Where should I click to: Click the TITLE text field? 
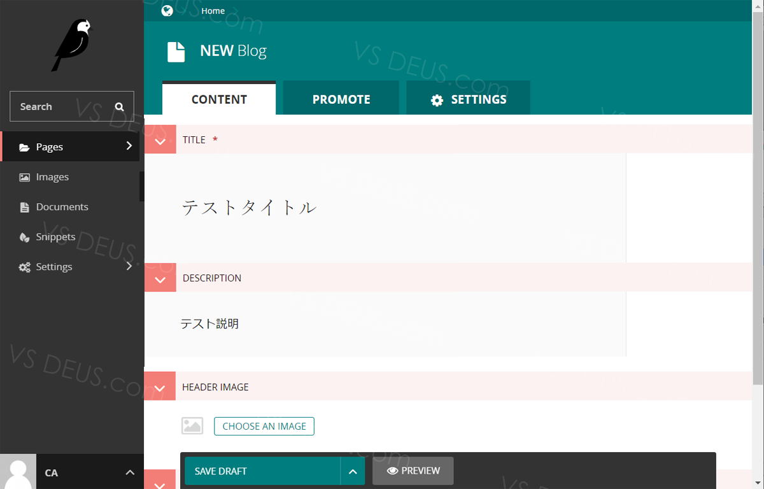(385, 208)
